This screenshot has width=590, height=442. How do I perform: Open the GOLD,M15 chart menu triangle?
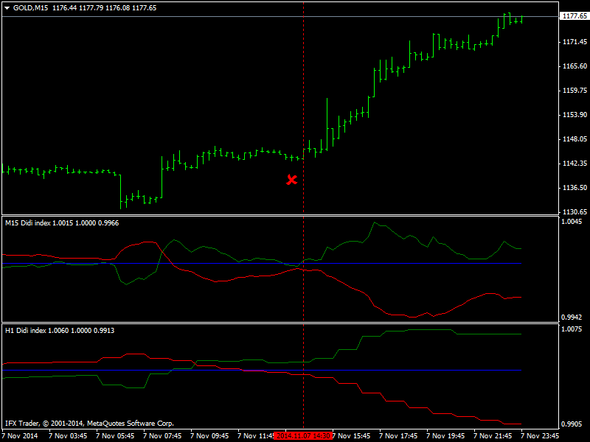[7, 8]
